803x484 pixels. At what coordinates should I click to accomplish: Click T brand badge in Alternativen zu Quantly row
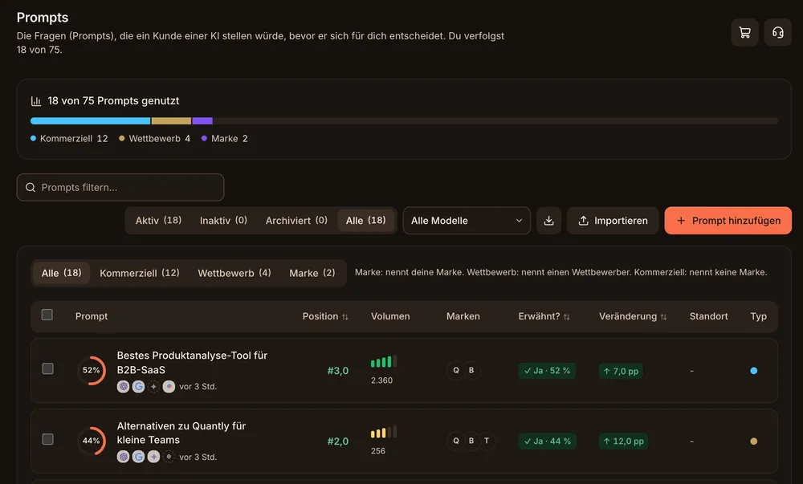pos(487,441)
